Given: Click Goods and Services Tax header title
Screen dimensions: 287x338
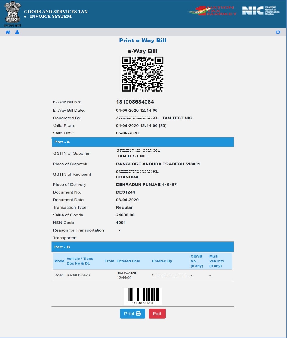Looking at the screenshot, I should (56, 12).
